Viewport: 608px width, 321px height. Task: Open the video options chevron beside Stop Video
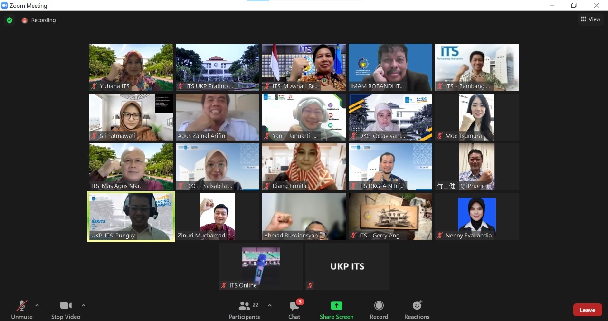pyautogui.click(x=84, y=305)
